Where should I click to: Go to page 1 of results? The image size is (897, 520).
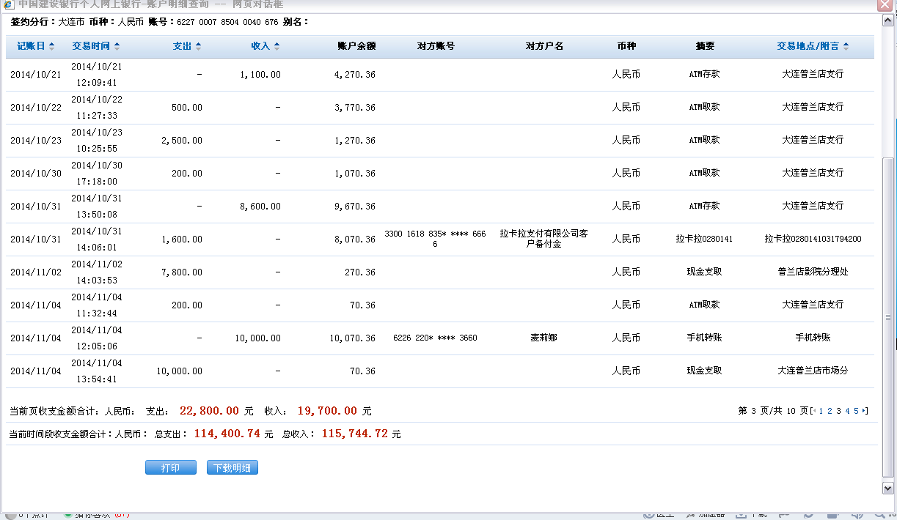pos(821,411)
